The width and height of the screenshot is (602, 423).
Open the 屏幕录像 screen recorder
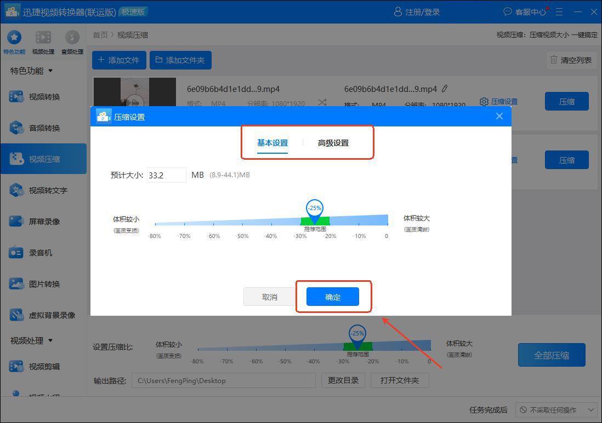click(x=16, y=222)
